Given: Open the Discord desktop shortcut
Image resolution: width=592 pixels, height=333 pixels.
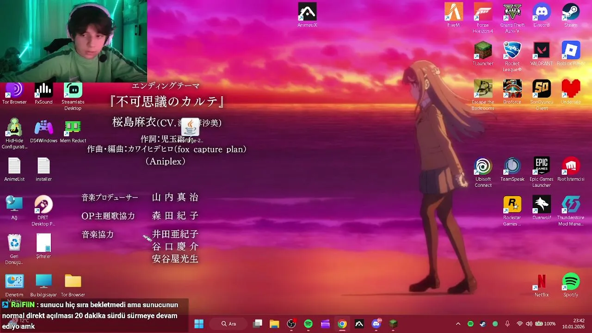Looking at the screenshot, I should [542, 15].
